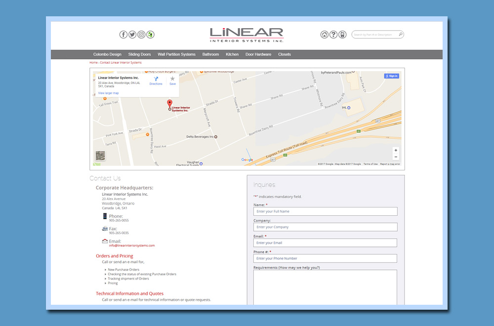Open the green Houzz social icon

[x=151, y=35]
